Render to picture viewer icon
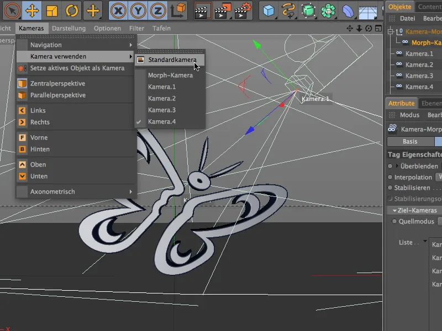Image resolution: width=442 pixels, height=331 pixels. [x=223, y=10]
